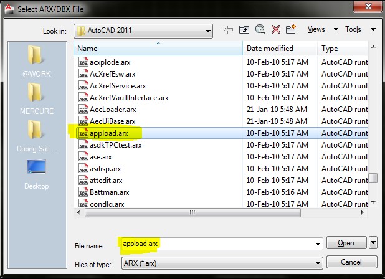Click the scroll left arrow of file list
Screen dimensions: 385x279
(78, 212)
